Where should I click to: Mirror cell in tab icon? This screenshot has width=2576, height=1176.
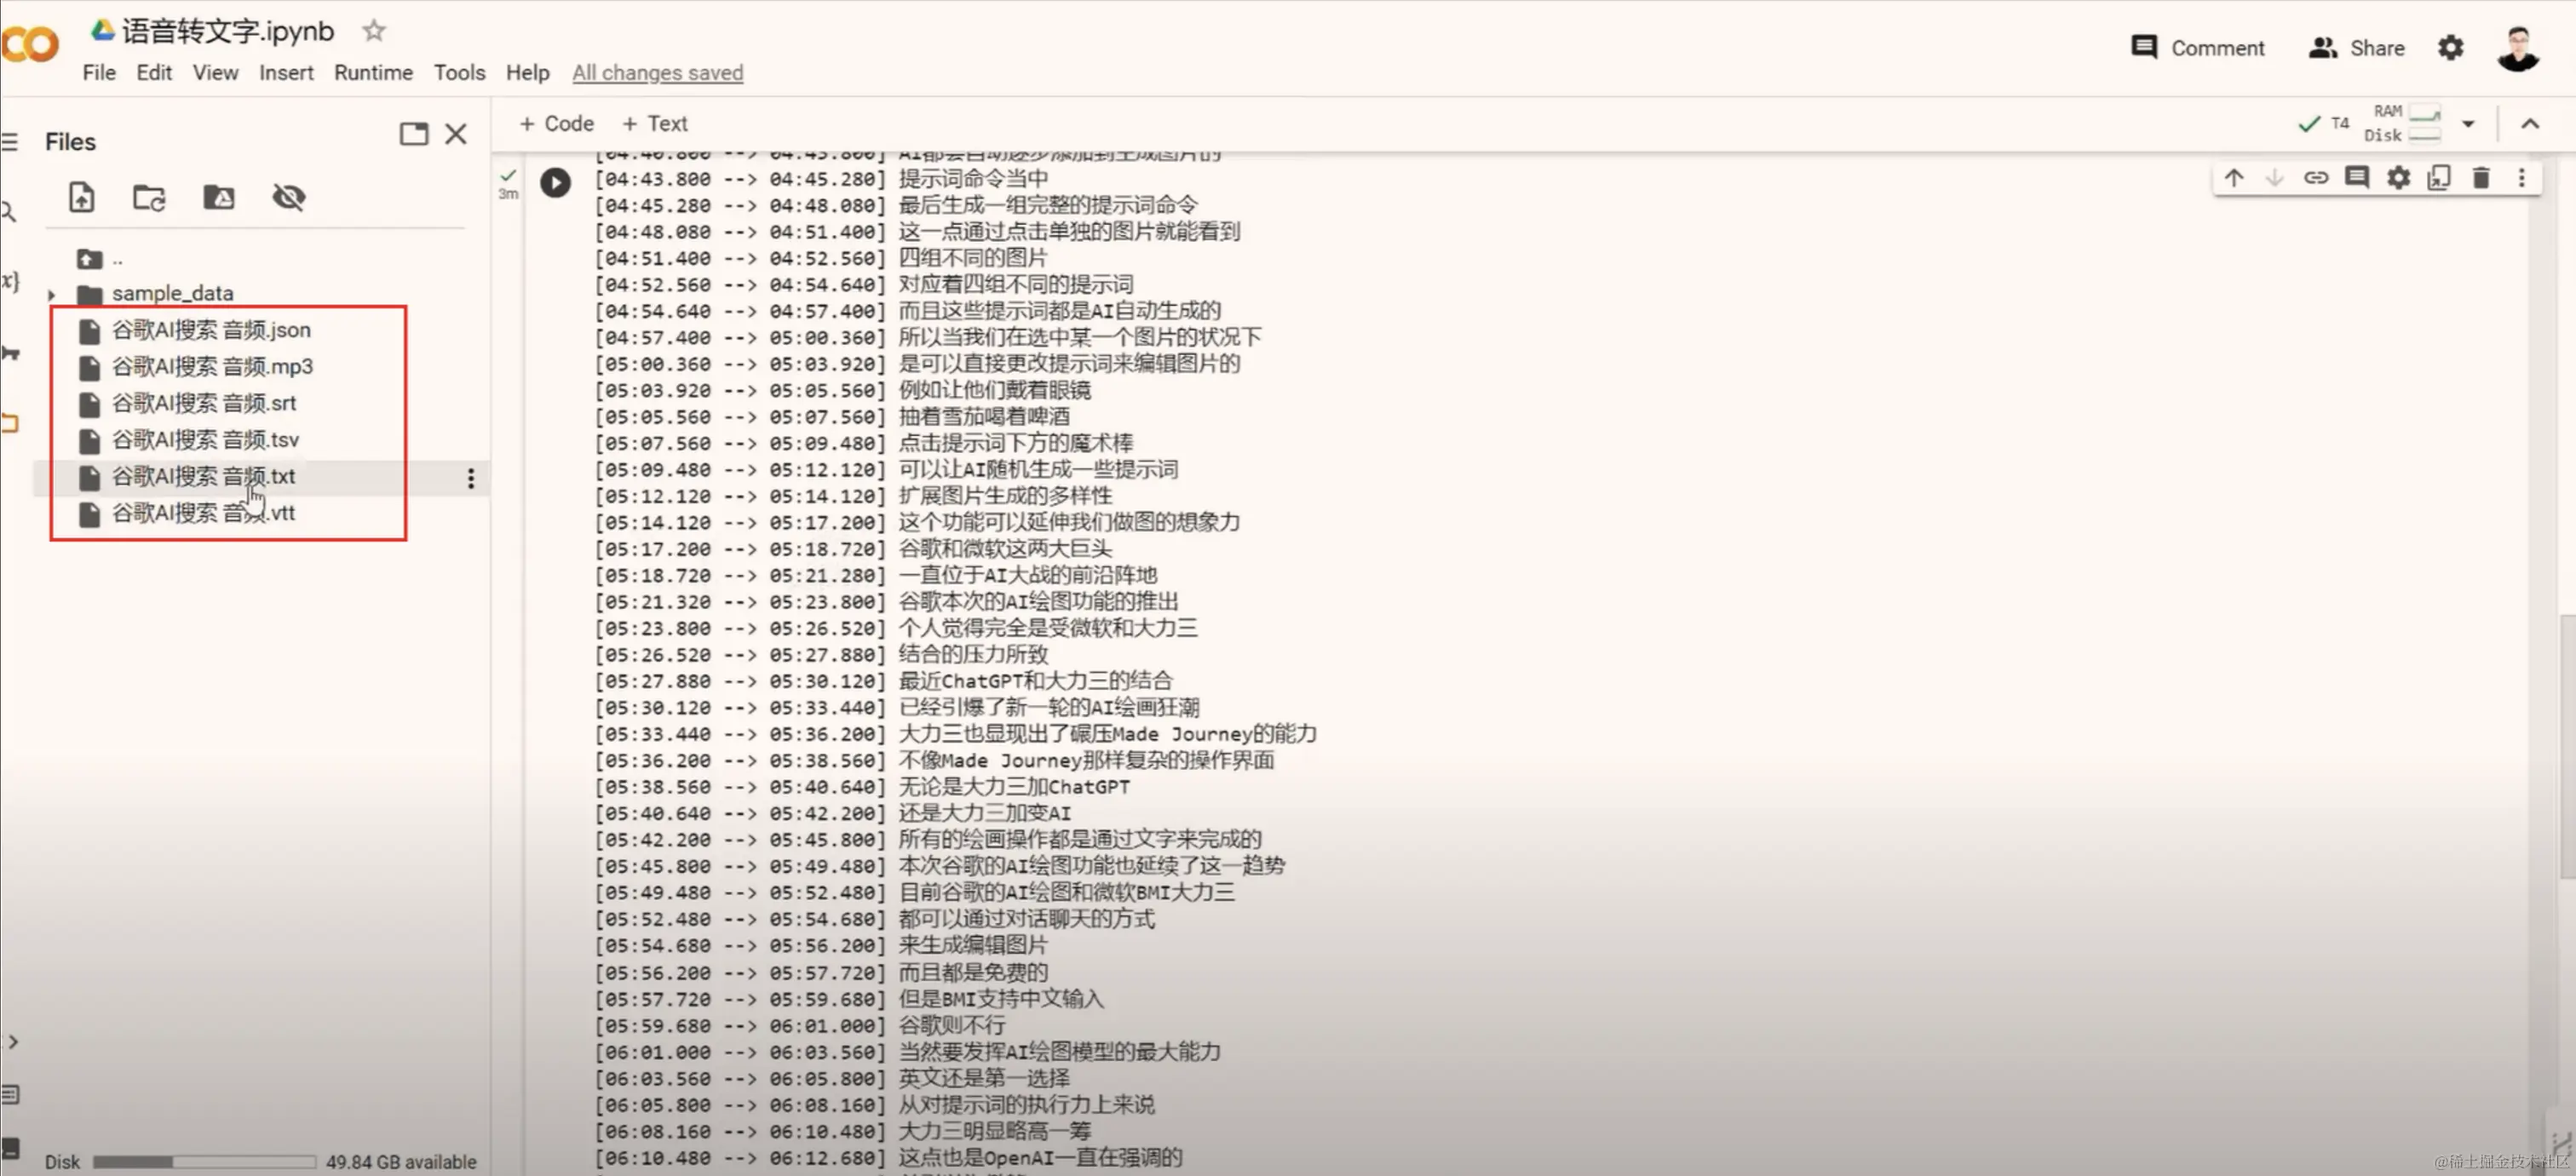[x=2439, y=178]
